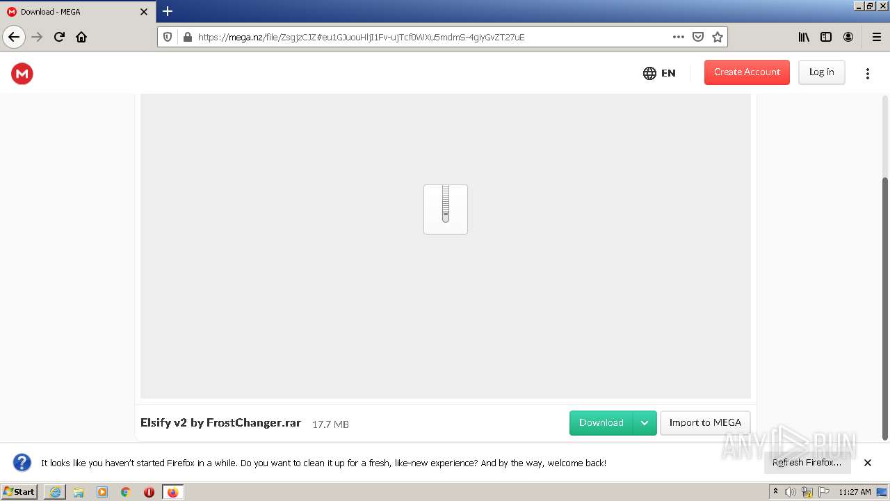The image size is (890, 501).
Task: Click the page vertical scrollbar thumb
Action: coord(885,308)
